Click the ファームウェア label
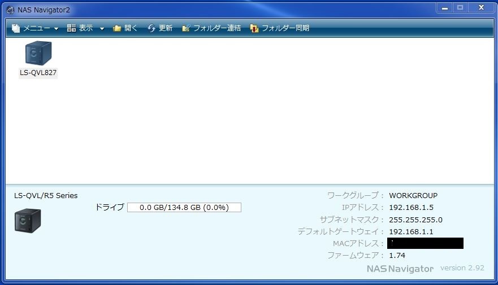The height and width of the screenshot is (285, 498). pos(356,255)
